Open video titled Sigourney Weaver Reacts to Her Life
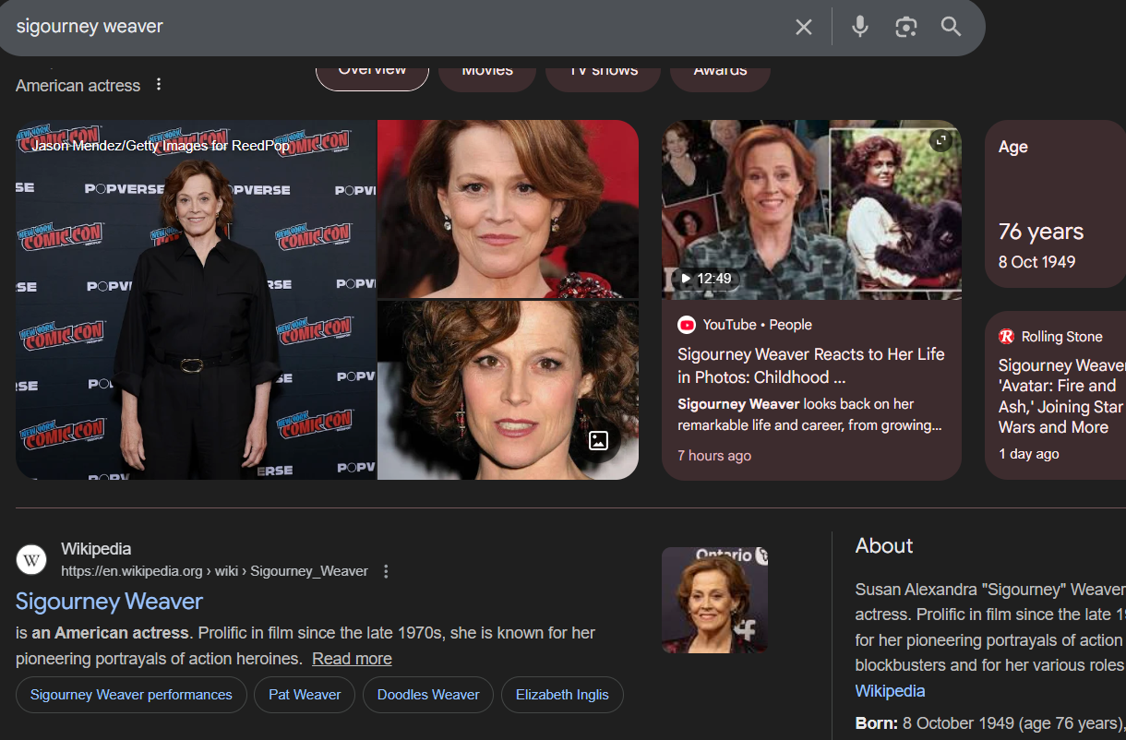Image resolution: width=1126 pixels, height=740 pixels. pyautogui.click(x=810, y=365)
